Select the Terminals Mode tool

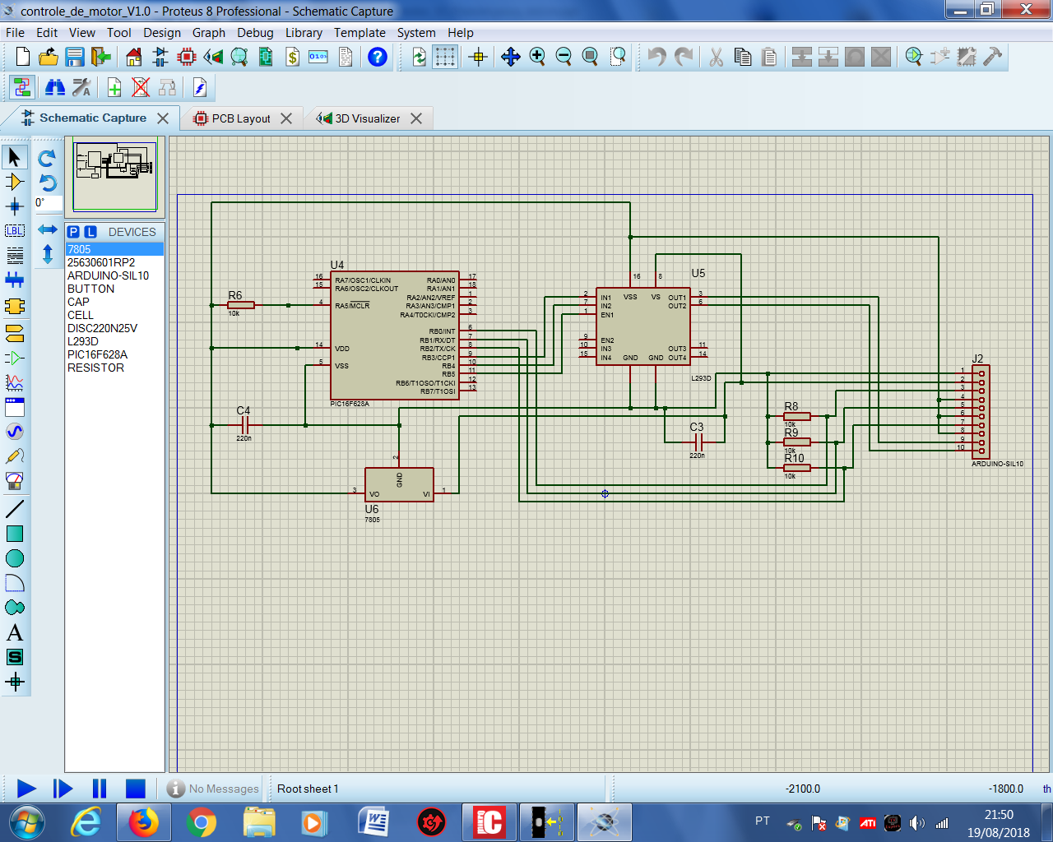[x=15, y=333]
